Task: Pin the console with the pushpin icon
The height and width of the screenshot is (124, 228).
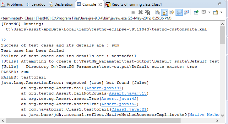Action: 196,12
